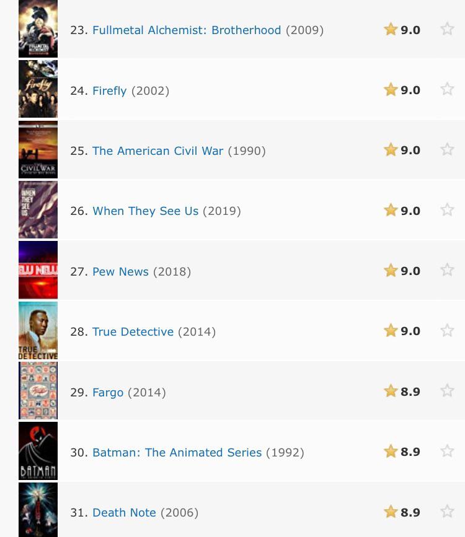Click the rating star beside True Detective
The height and width of the screenshot is (537, 465).
click(x=391, y=330)
